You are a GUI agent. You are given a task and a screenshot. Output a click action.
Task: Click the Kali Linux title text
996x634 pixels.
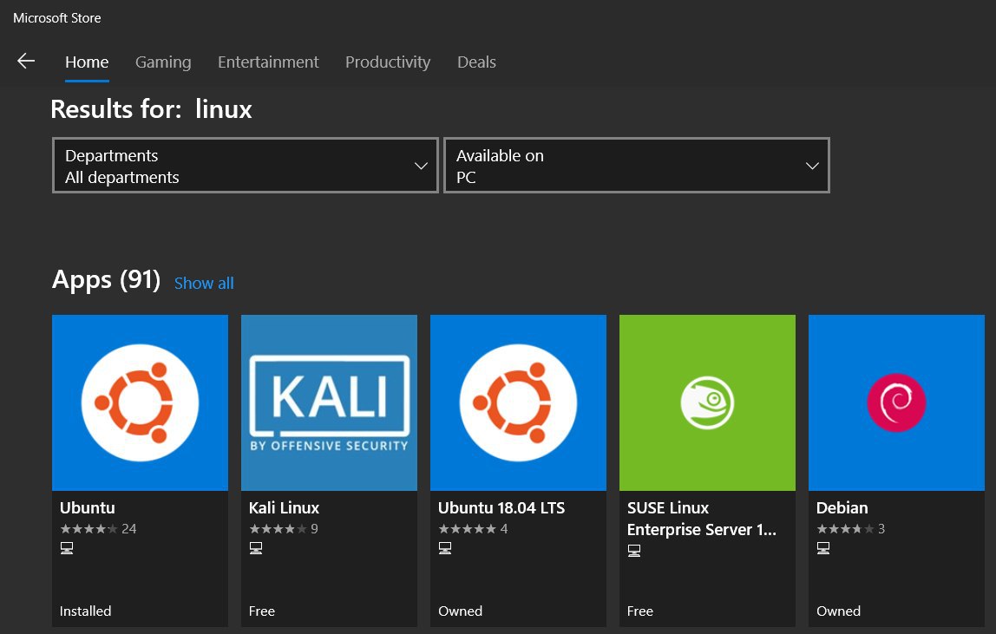284,508
